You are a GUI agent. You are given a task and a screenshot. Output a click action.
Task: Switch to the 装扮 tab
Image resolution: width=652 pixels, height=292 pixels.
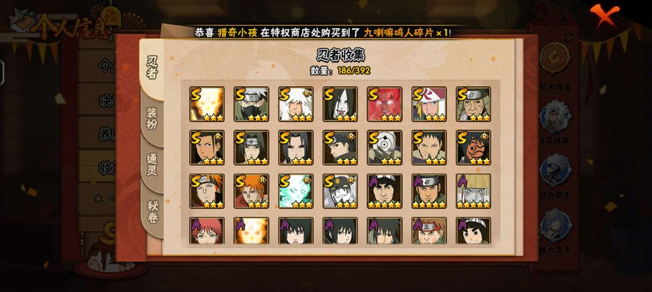click(152, 118)
